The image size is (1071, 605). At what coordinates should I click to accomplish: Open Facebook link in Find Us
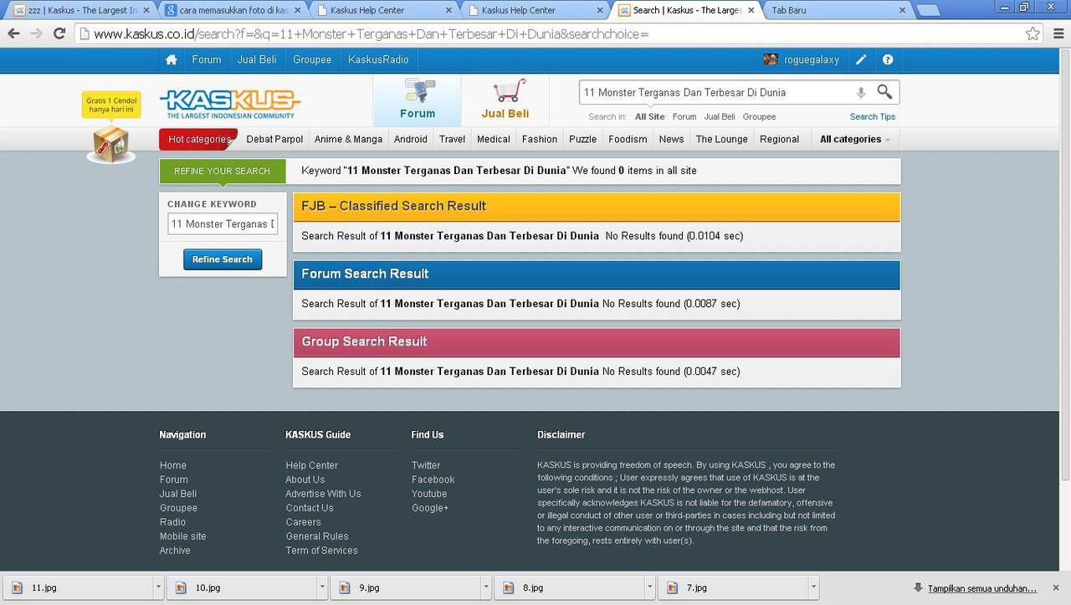[433, 479]
